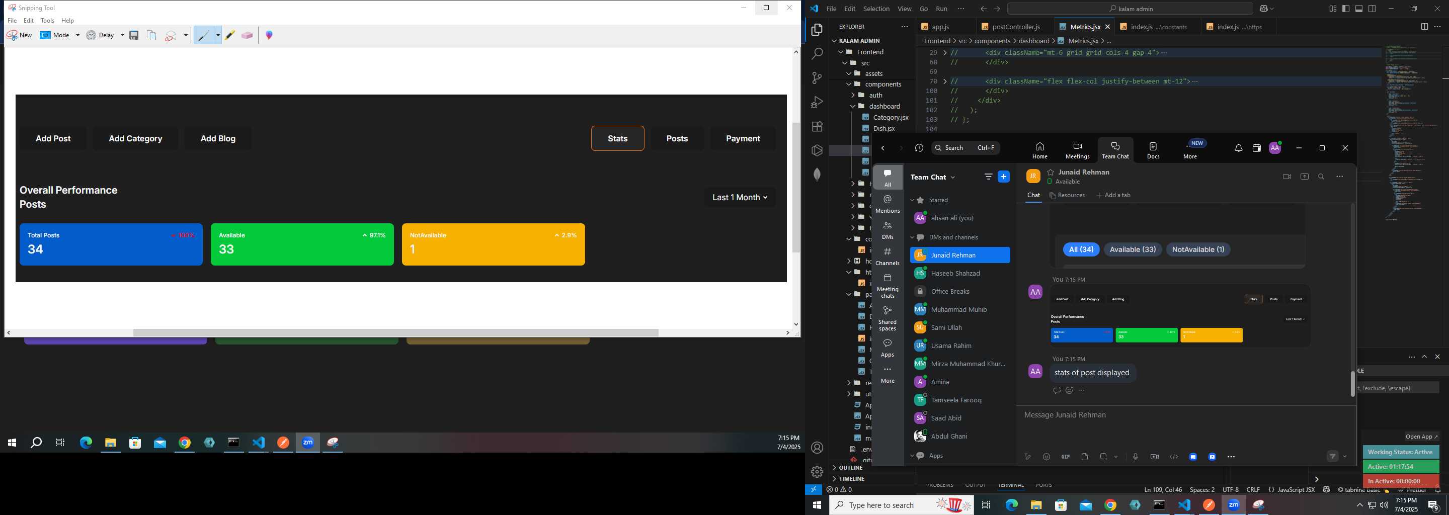The height and width of the screenshot is (515, 1449).
Task: Toggle VS Code primary side bar
Action: [x=1345, y=9]
